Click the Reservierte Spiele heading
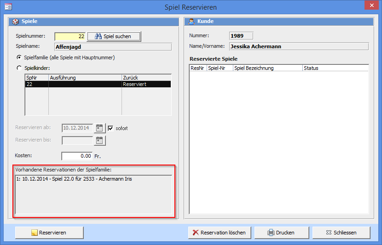 [214, 59]
